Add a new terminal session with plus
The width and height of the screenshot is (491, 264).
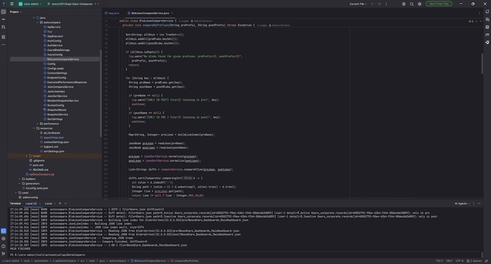(60, 203)
